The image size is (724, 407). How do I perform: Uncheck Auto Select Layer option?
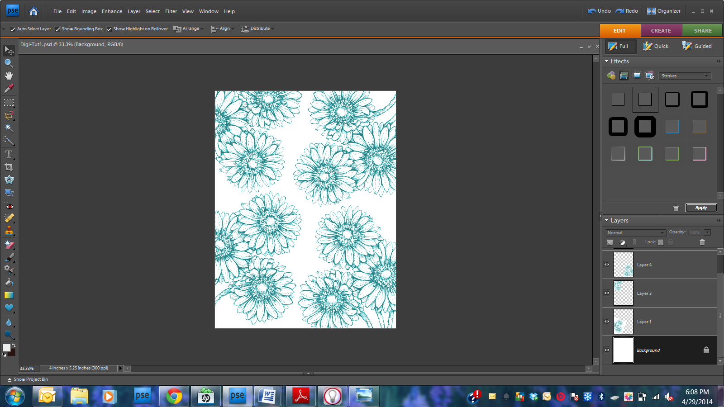tap(13, 29)
